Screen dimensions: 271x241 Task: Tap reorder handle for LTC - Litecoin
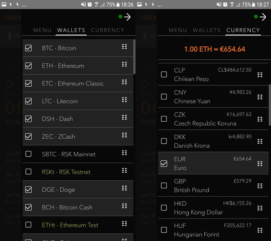click(x=124, y=100)
